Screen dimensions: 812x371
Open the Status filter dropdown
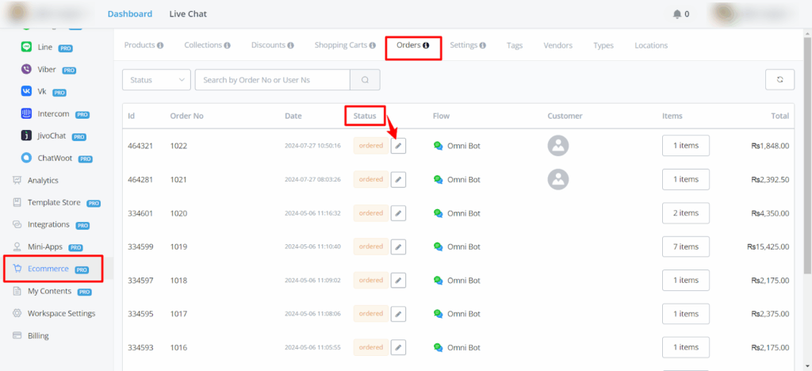pyautogui.click(x=156, y=80)
